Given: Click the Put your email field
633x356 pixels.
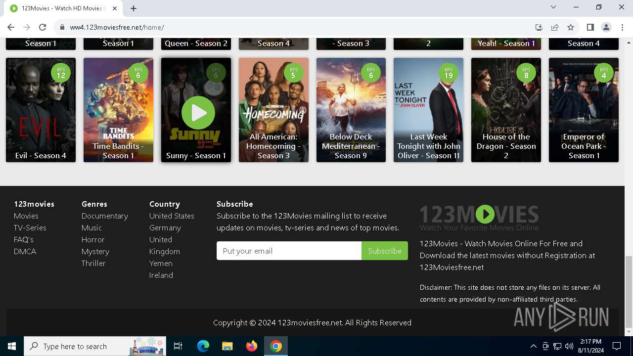Looking at the screenshot, I should 289,251.
